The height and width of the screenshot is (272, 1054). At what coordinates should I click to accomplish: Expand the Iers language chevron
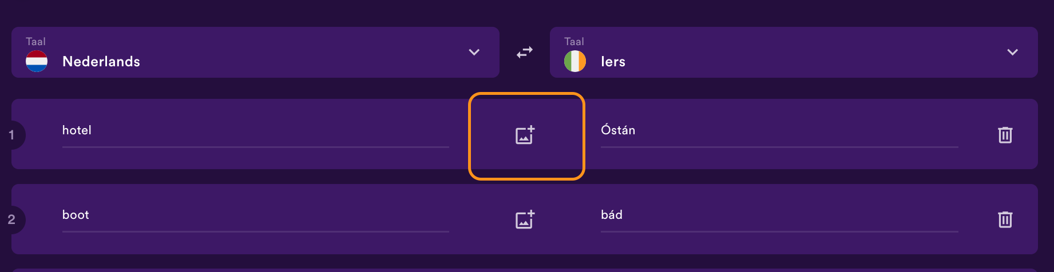[x=1013, y=52]
